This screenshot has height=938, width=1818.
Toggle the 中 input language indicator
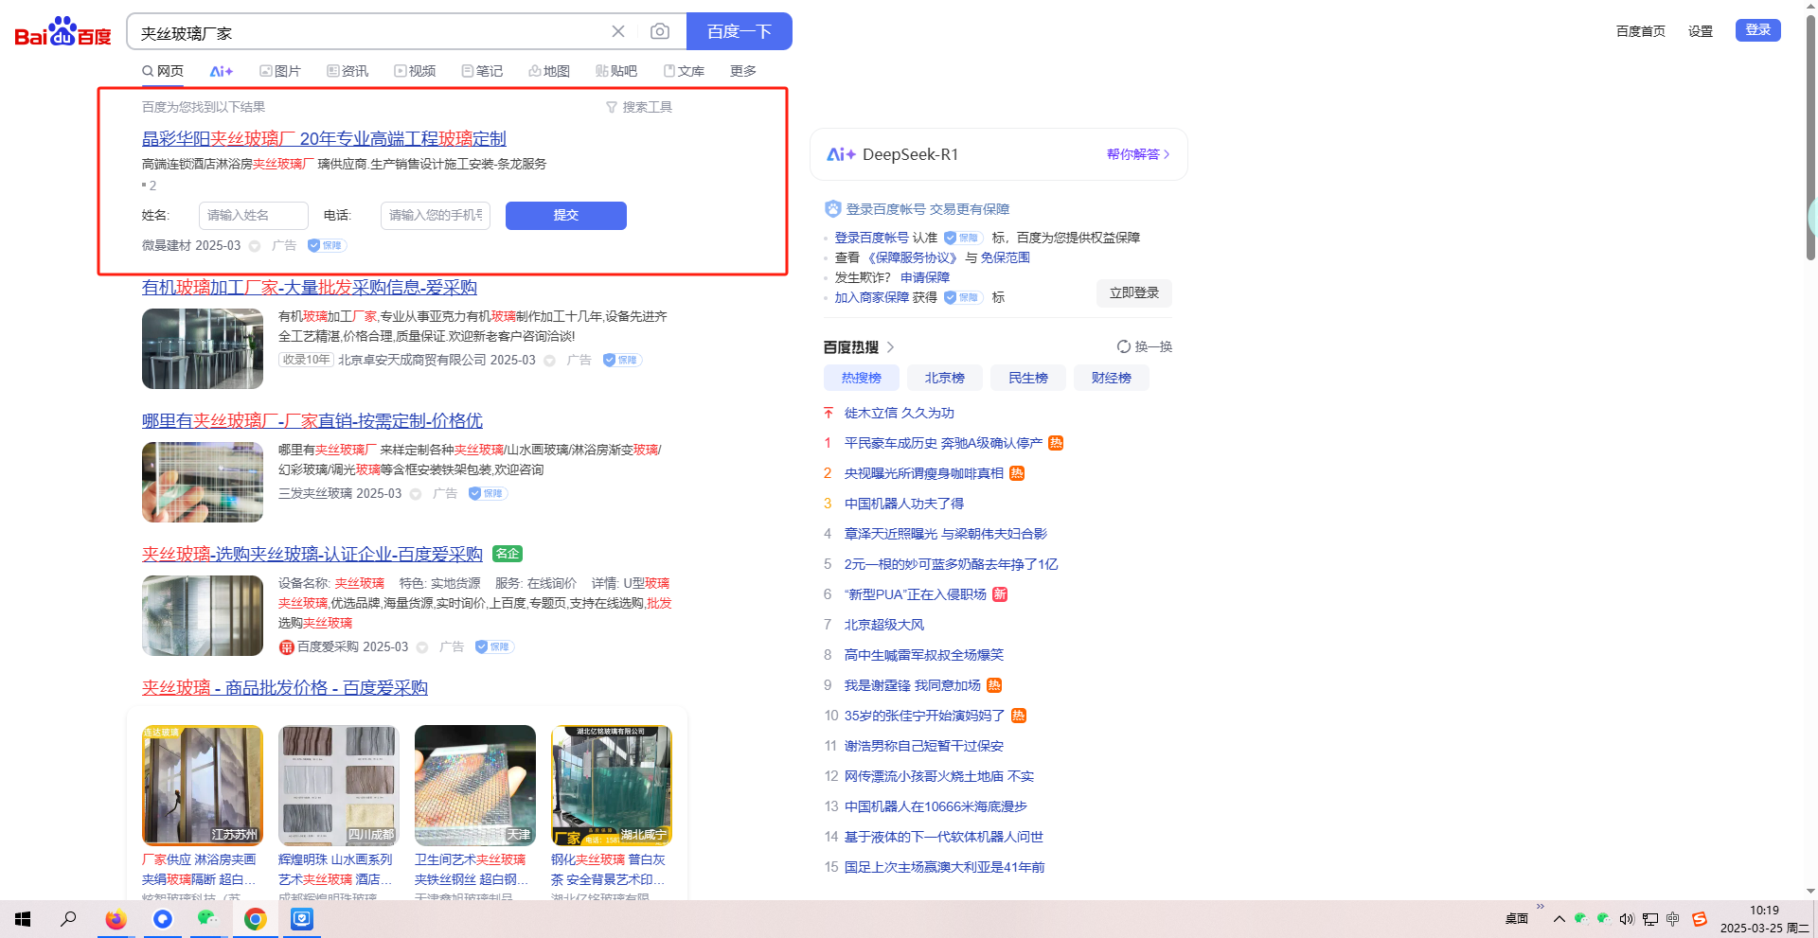point(1673,919)
